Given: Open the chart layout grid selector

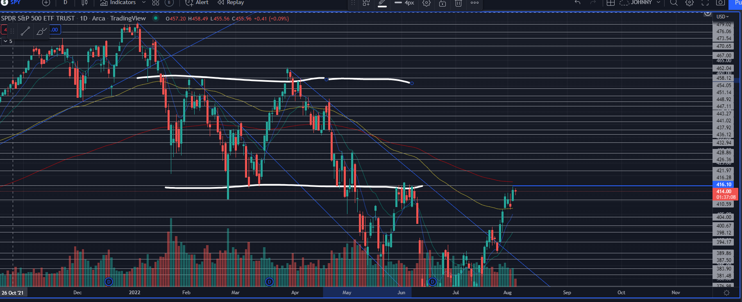Looking at the screenshot, I should coord(610,2).
